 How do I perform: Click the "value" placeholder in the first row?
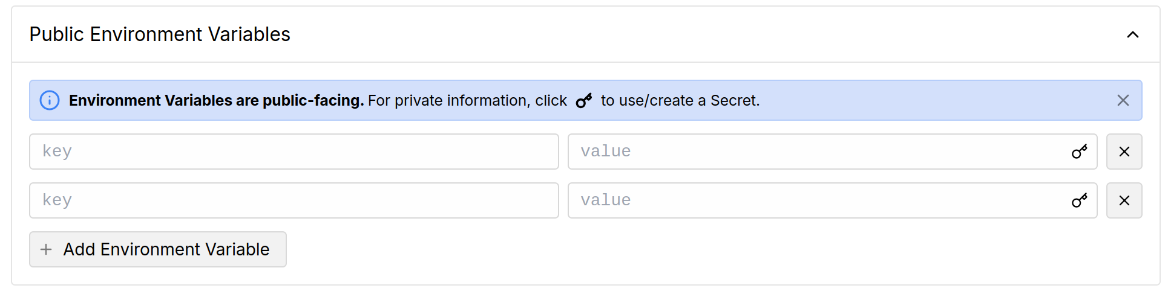tap(605, 152)
